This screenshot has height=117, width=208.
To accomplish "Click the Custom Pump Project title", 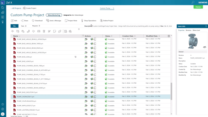I will point(27,15).
